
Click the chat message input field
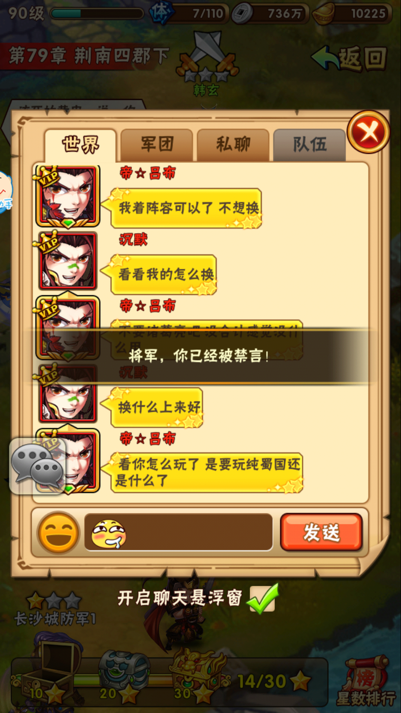coord(179,532)
